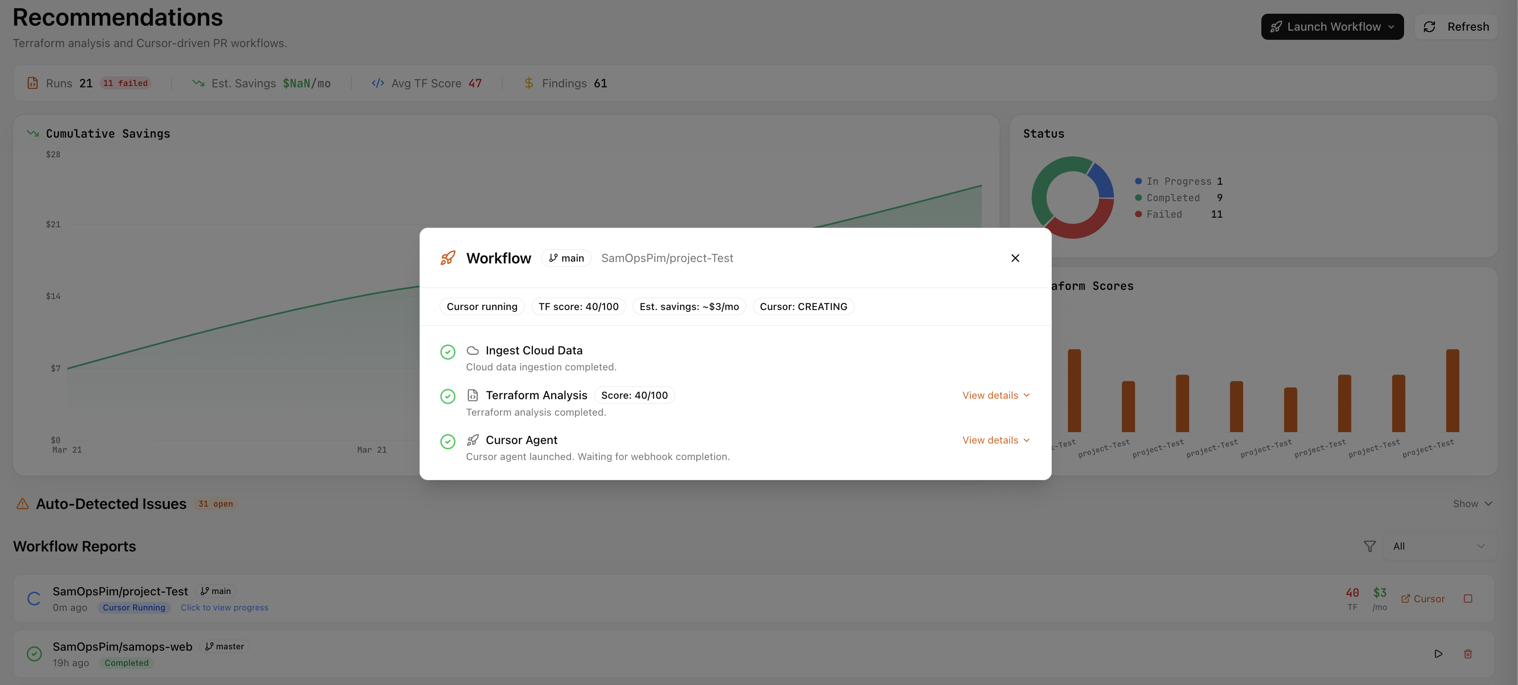Select the main branch badge in the modal

point(566,257)
